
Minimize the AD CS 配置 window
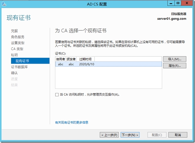click(171, 3)
